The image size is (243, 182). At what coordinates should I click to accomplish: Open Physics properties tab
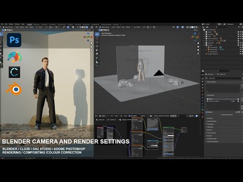point(202,104)
